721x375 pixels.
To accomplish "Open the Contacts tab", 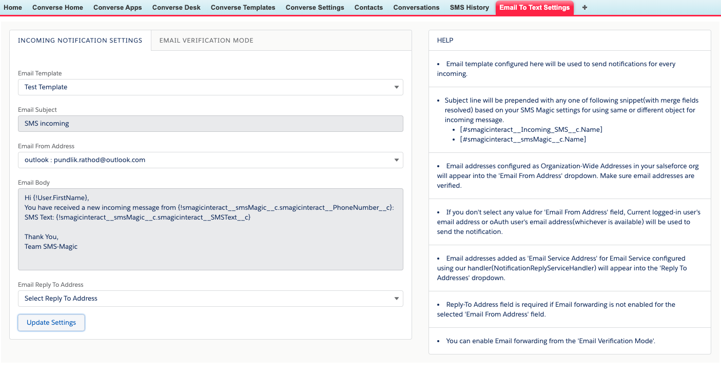I will 368,8.
